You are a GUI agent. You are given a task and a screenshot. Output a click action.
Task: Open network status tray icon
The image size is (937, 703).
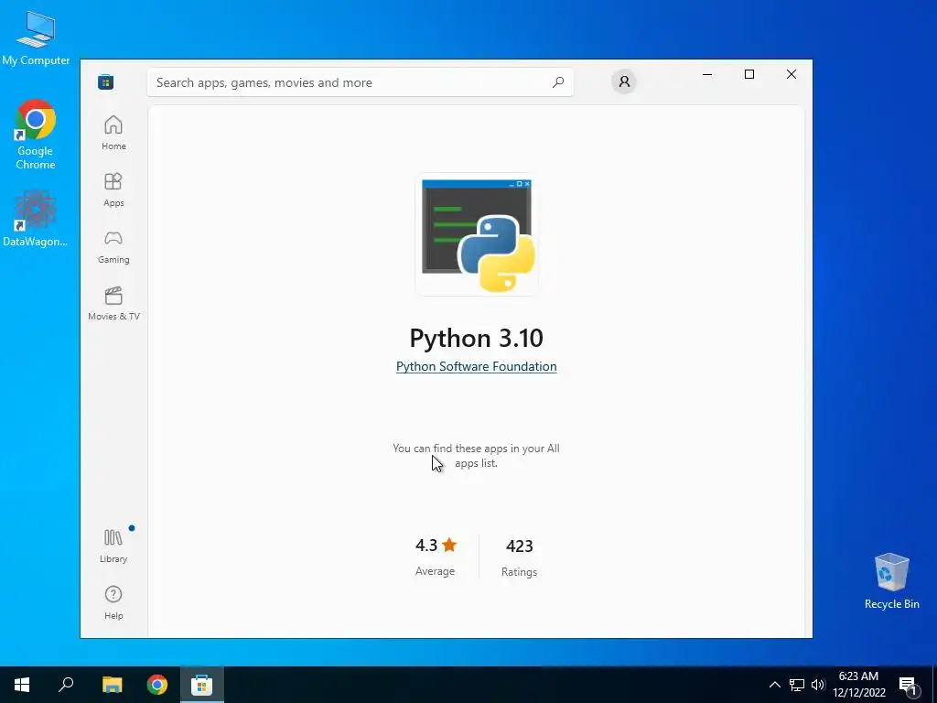797,685
